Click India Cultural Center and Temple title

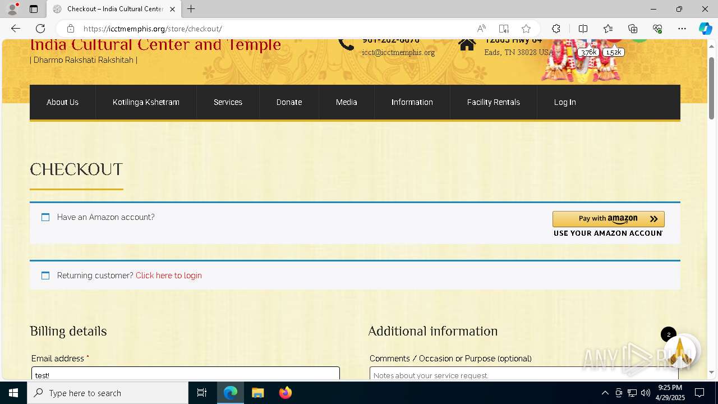coord(155,45)
